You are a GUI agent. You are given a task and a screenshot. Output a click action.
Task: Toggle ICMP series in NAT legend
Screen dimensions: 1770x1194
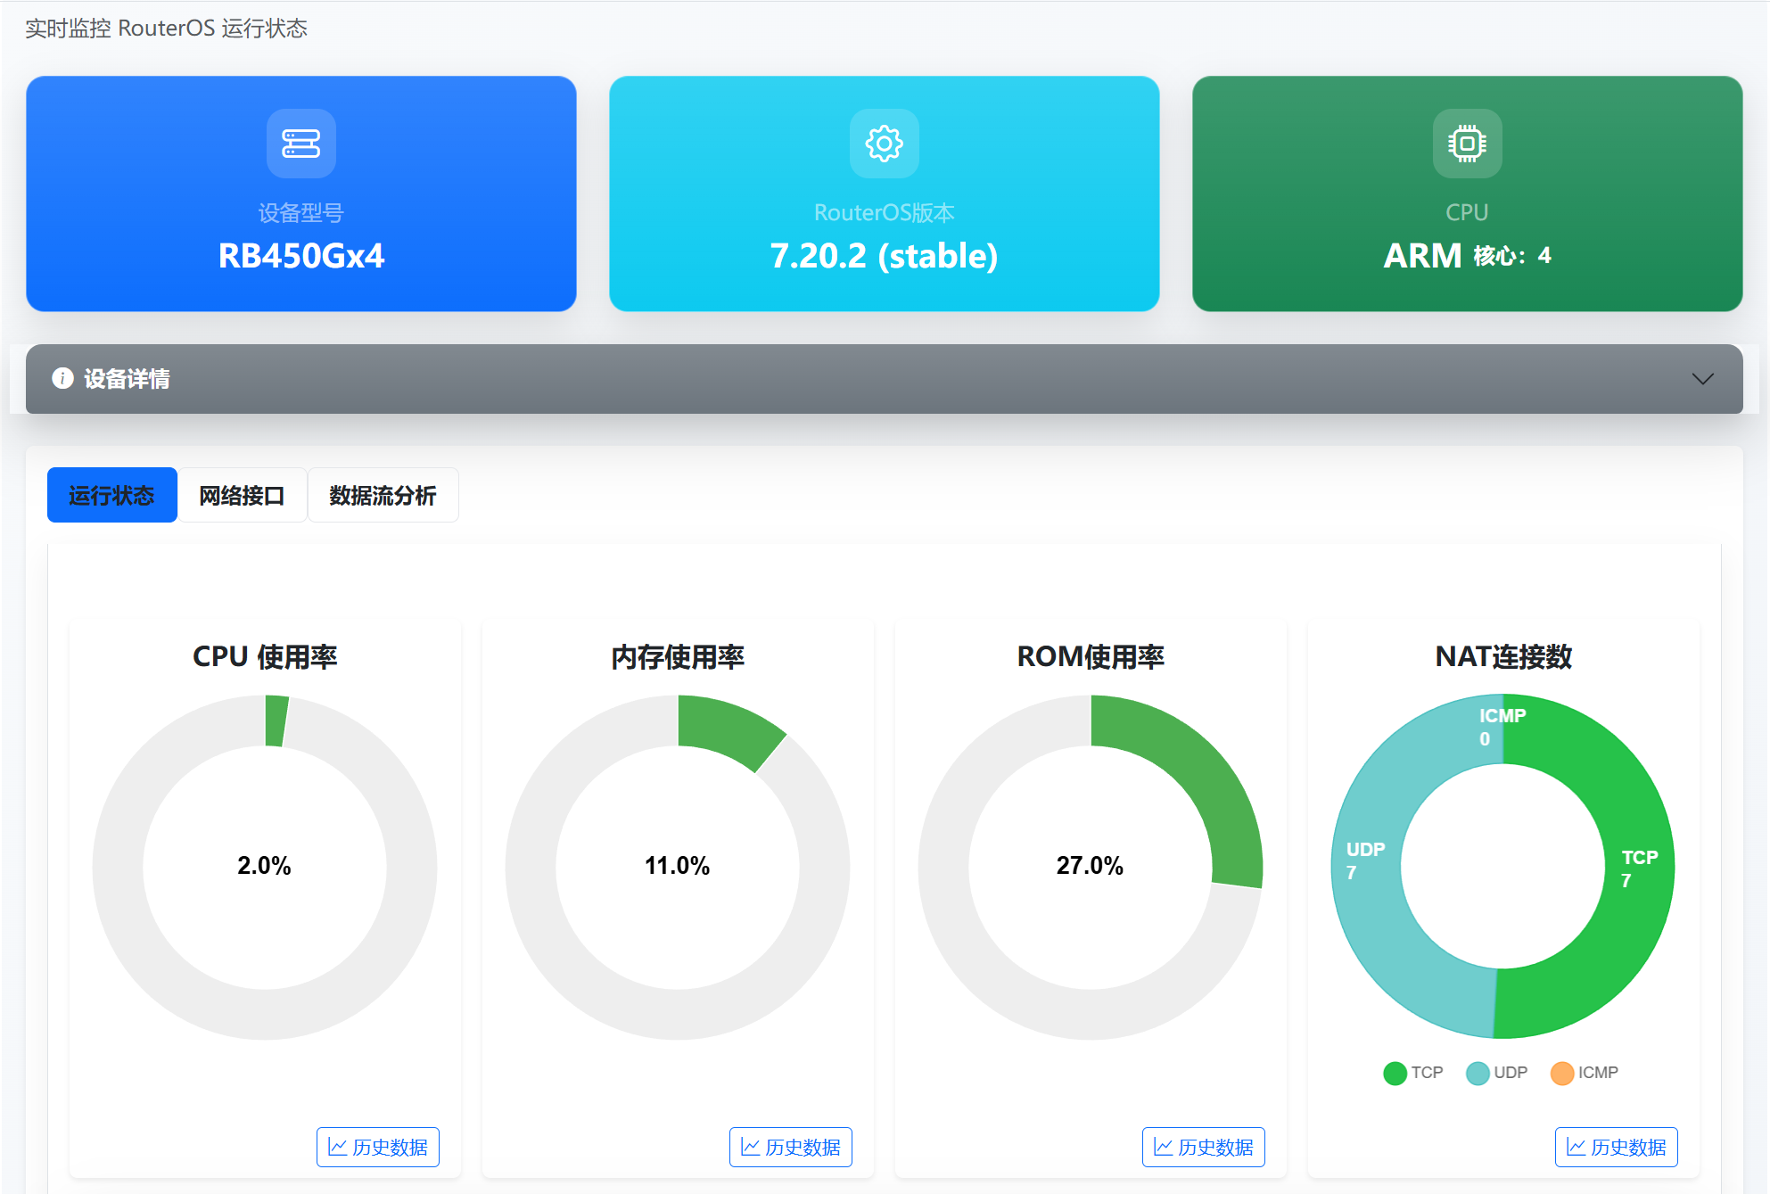click(x=1585, y=1073)
